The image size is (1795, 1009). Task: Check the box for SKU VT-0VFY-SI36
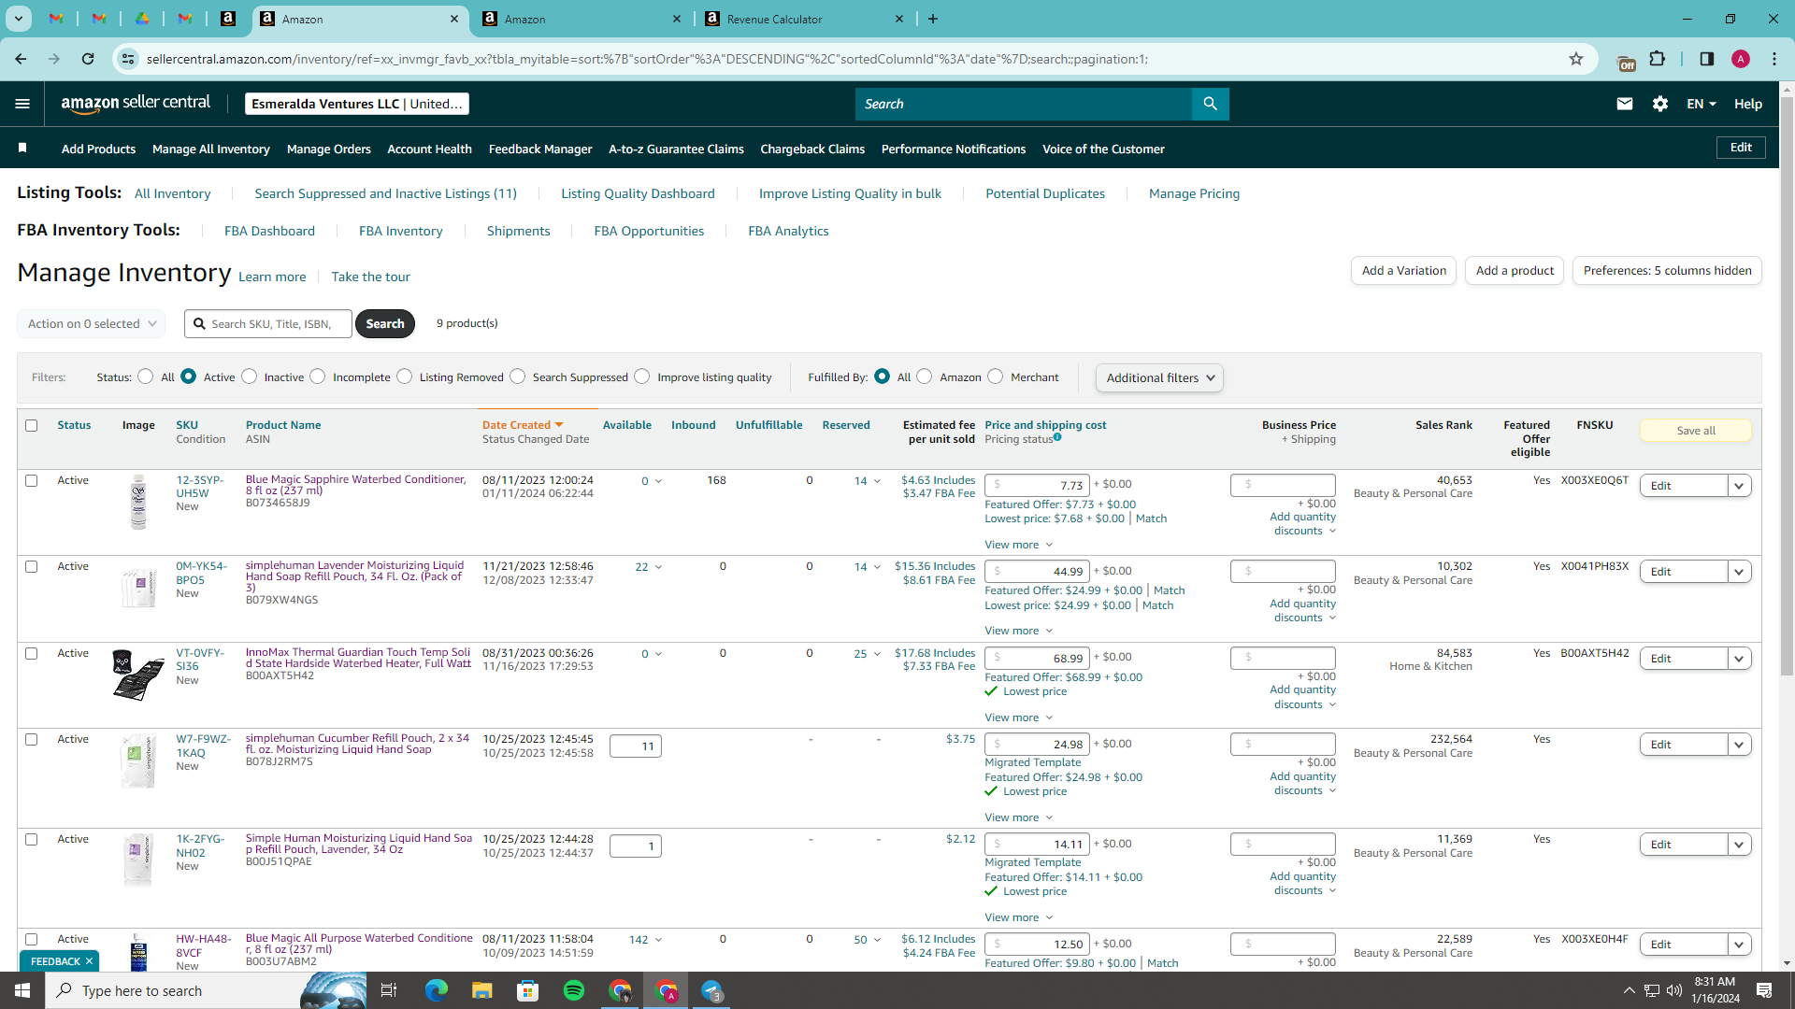coord(32,653)
